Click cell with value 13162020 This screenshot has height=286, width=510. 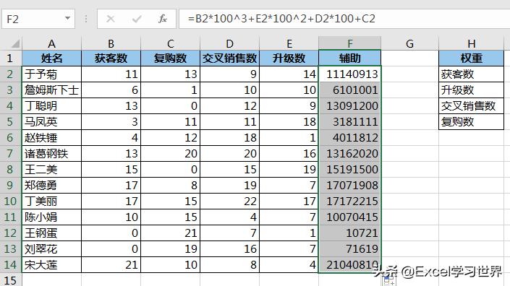click(x=349, y=154)
